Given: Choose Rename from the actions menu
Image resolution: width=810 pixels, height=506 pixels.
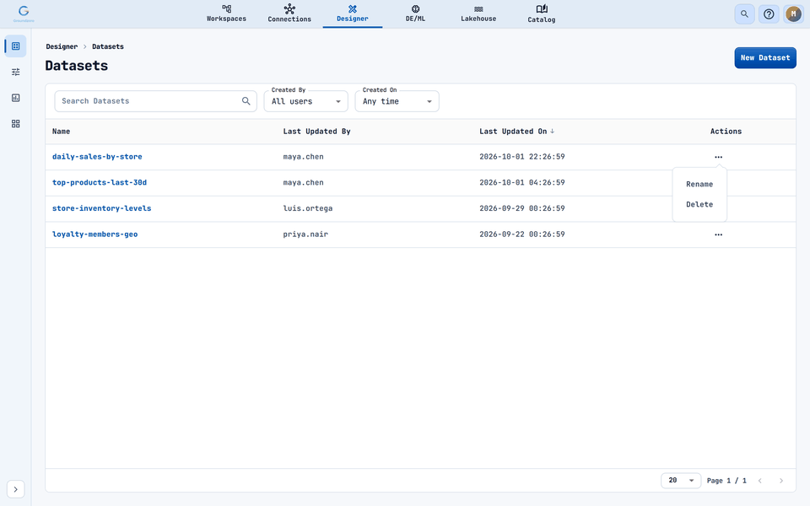Looking at the screenshot, I should click(699, 185).
